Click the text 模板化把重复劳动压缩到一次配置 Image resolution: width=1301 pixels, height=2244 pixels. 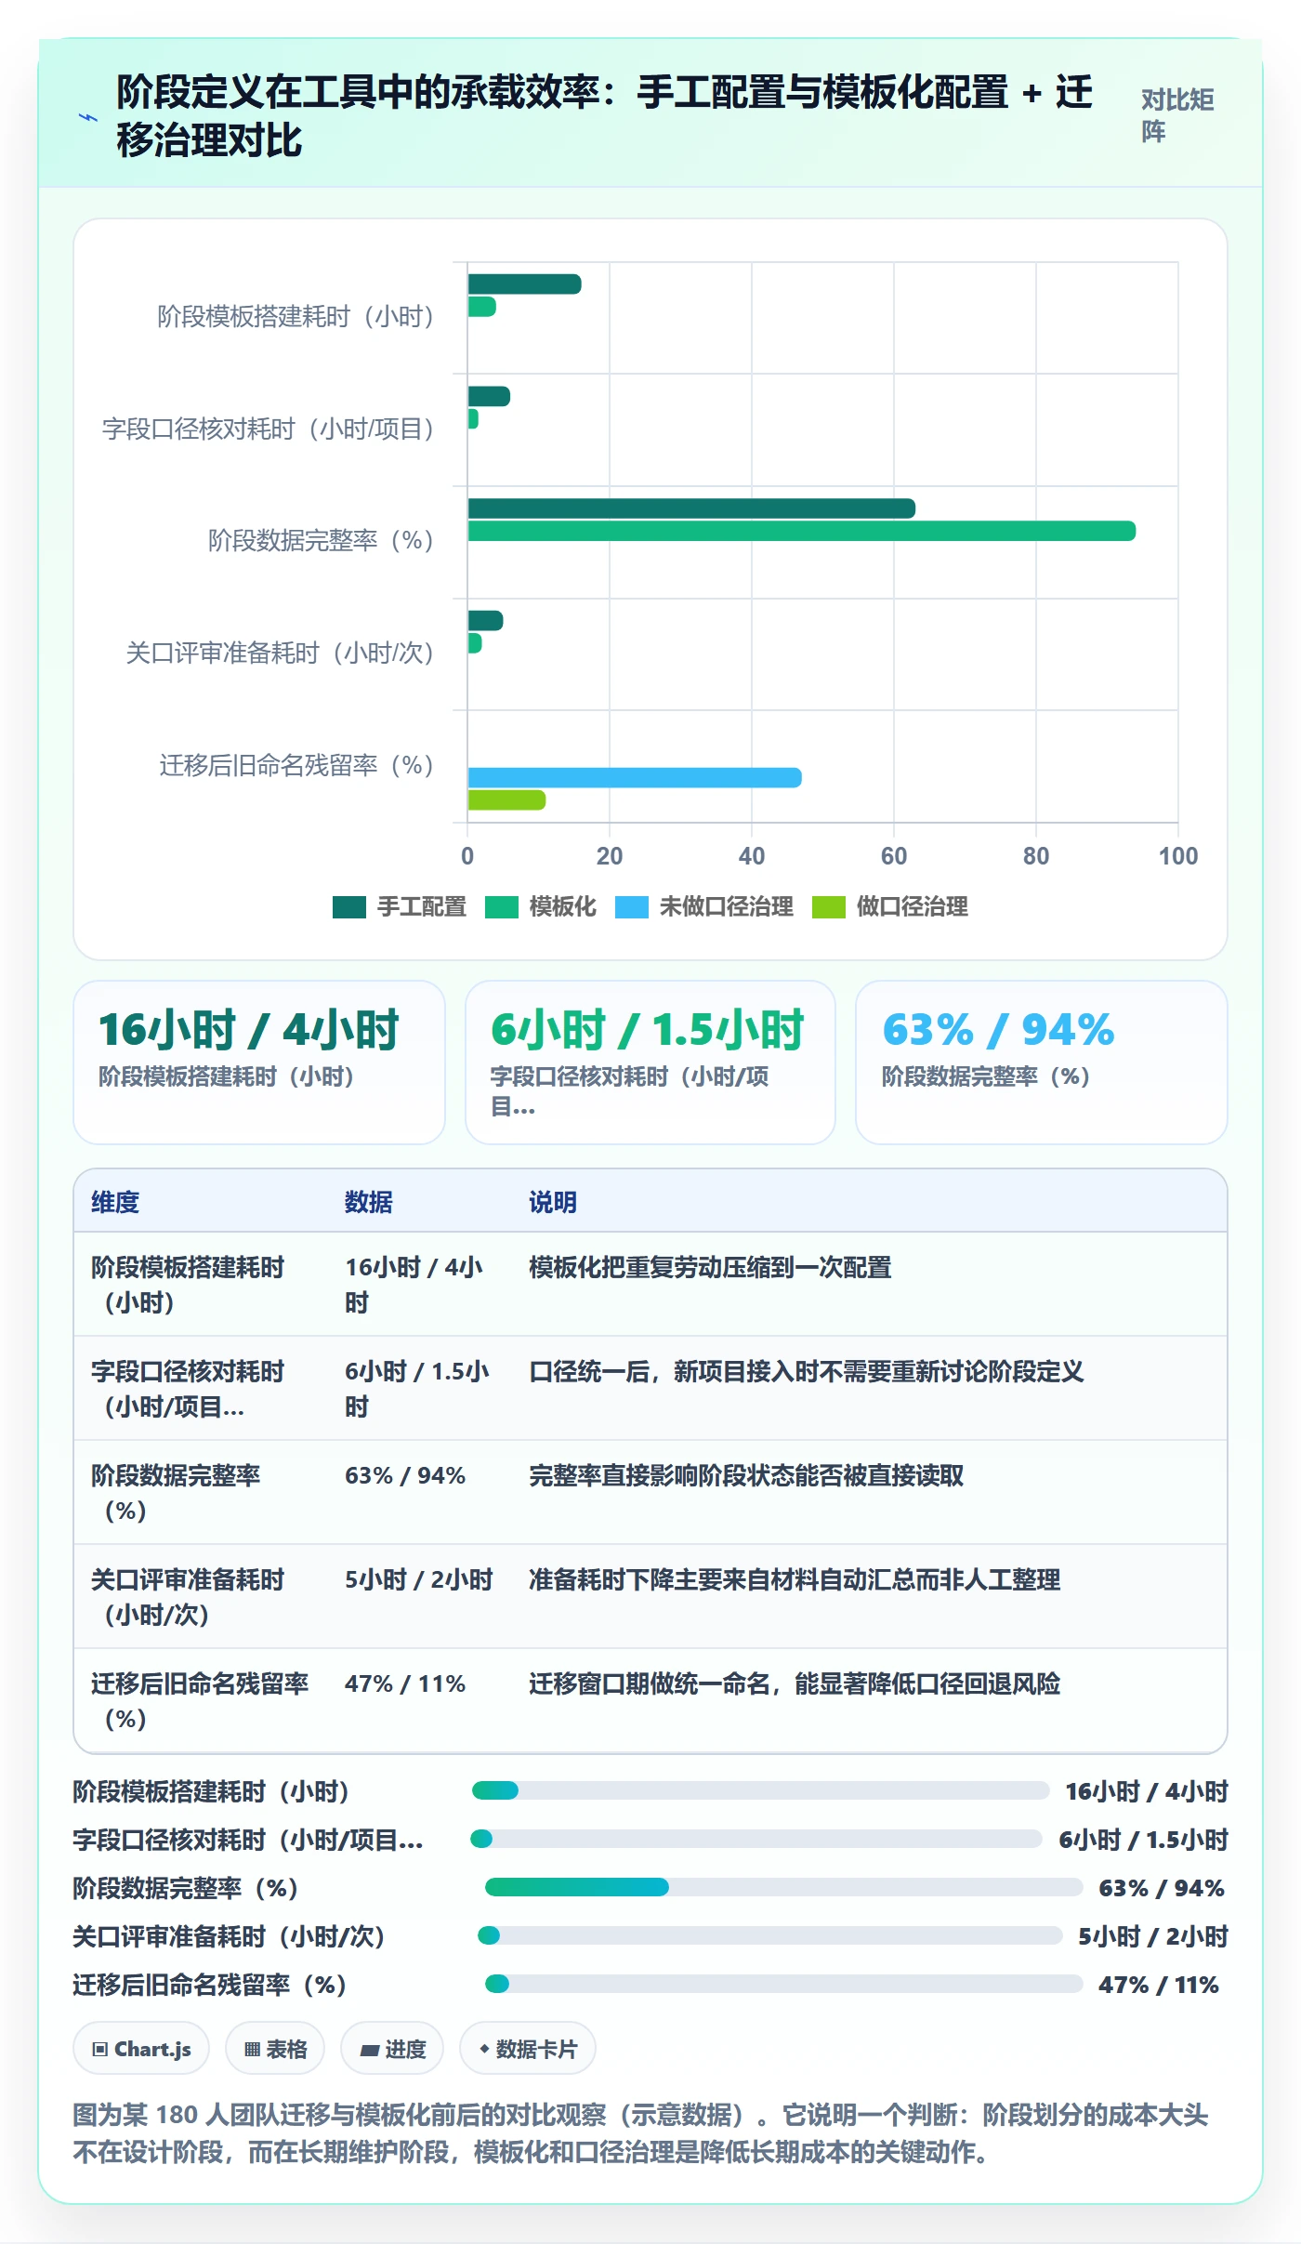[x=710, y=1267]
